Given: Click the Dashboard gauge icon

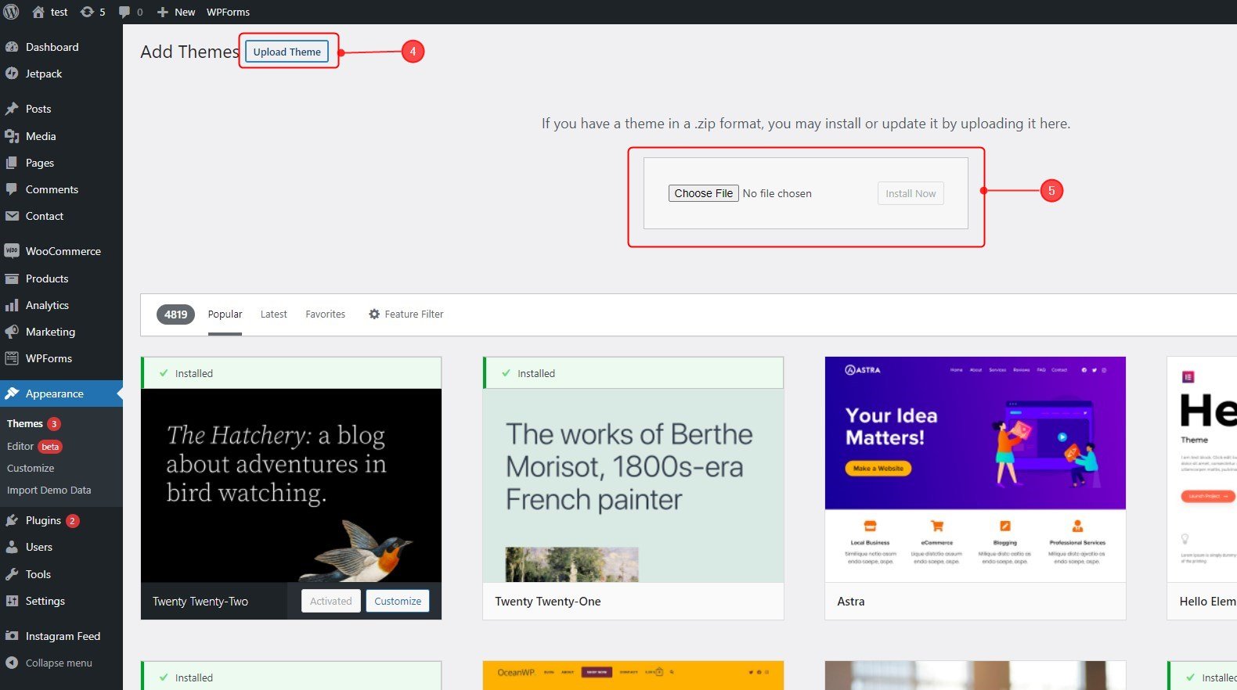Looking at the screenshot, I should coord(12,47).
